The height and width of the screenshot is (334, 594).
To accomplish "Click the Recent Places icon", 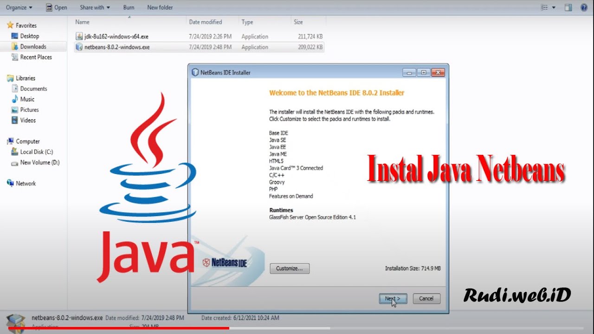I will point(15,57).
